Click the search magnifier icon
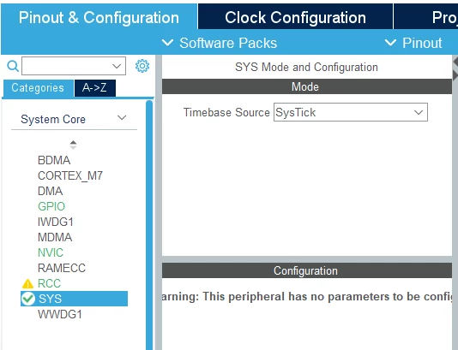This screenshot has width=458, height=350. click(x=13, y=66)
